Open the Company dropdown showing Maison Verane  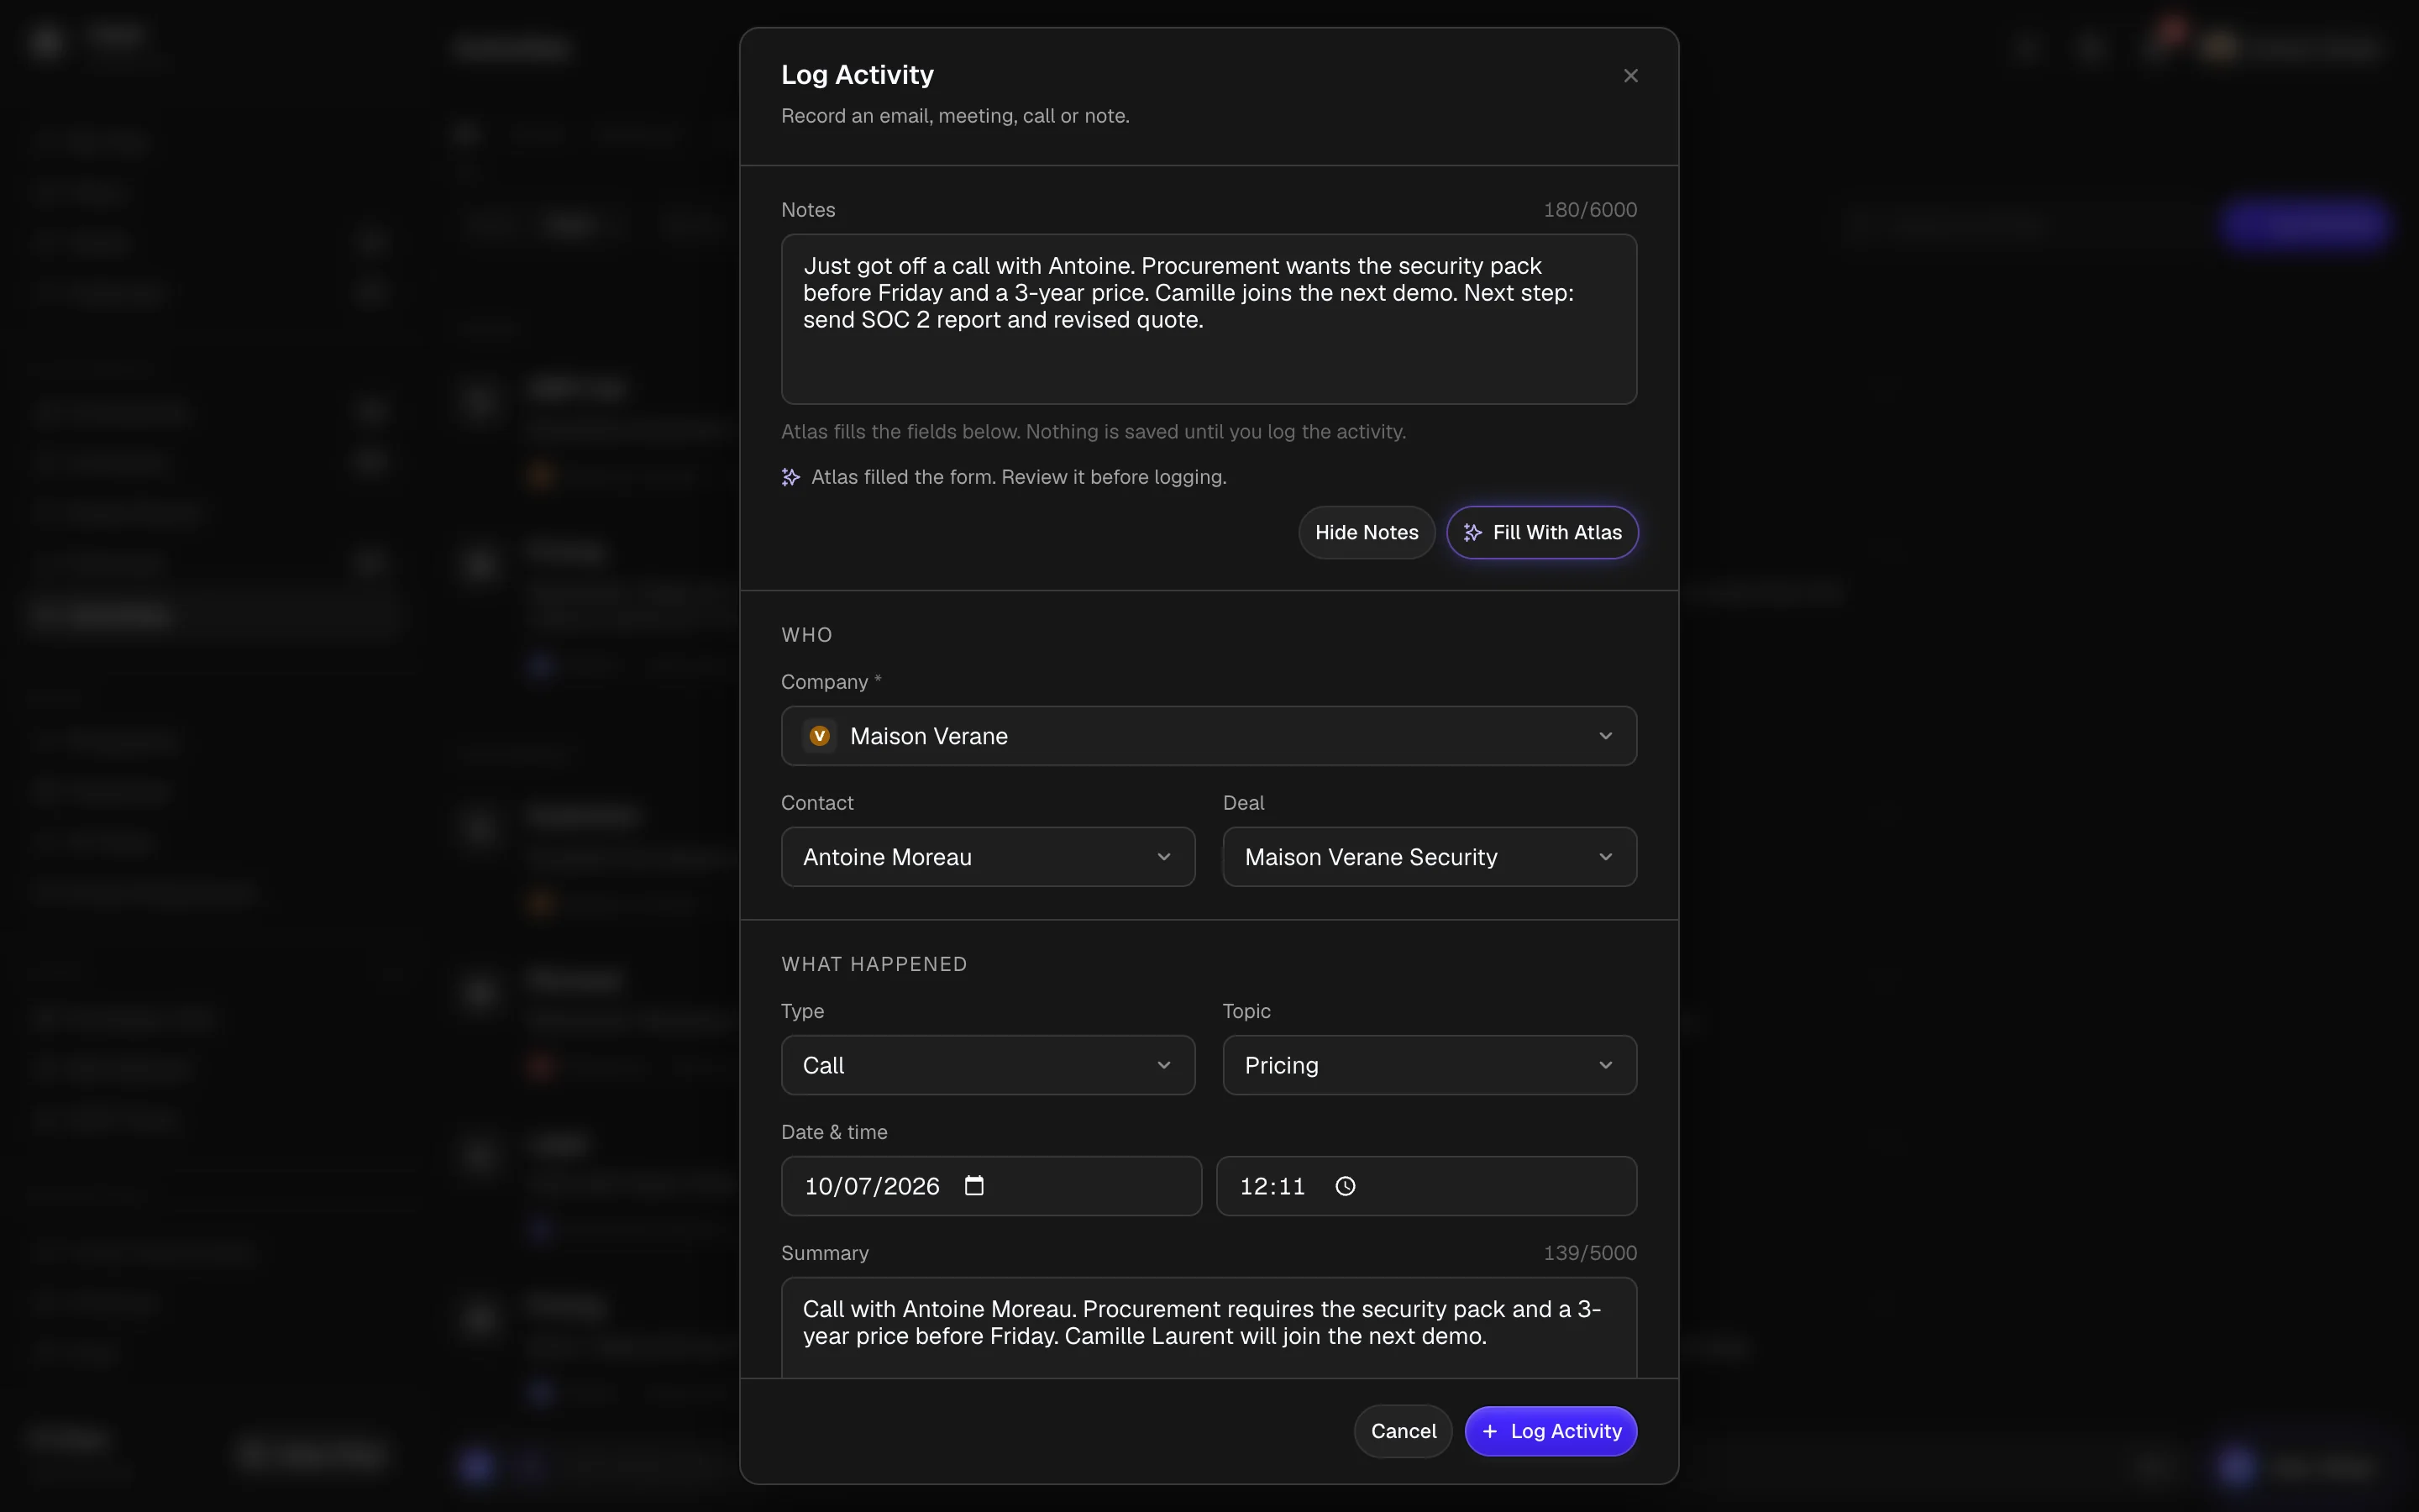1209,736
